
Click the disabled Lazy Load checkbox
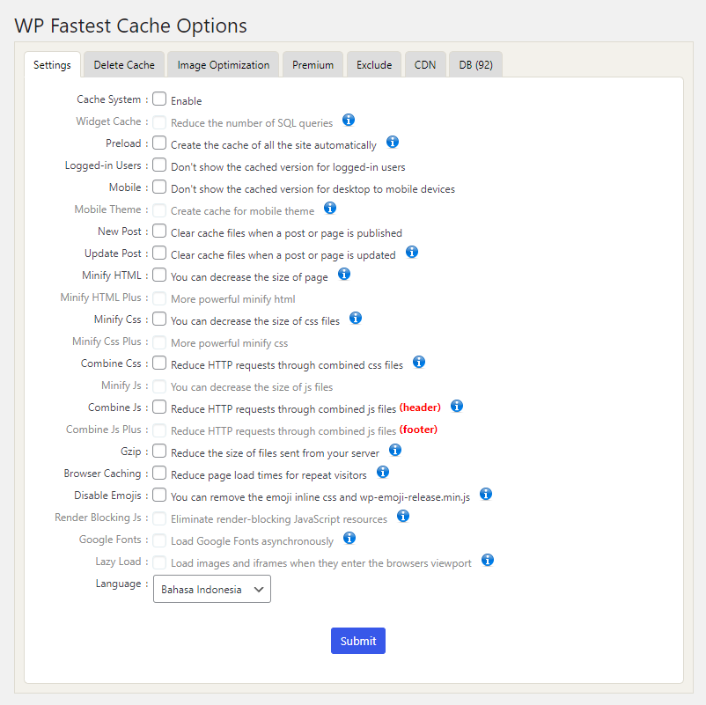coord(159,562)
